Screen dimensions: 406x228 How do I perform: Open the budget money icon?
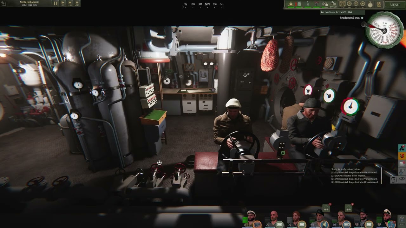[x=334, y=4]
